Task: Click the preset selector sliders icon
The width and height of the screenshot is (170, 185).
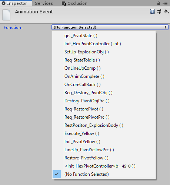Action: (x=159, y=11)
